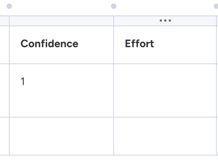Click the horizontal border below the 1 cell
The image size is (218, 164).
(x=61, y=117)
